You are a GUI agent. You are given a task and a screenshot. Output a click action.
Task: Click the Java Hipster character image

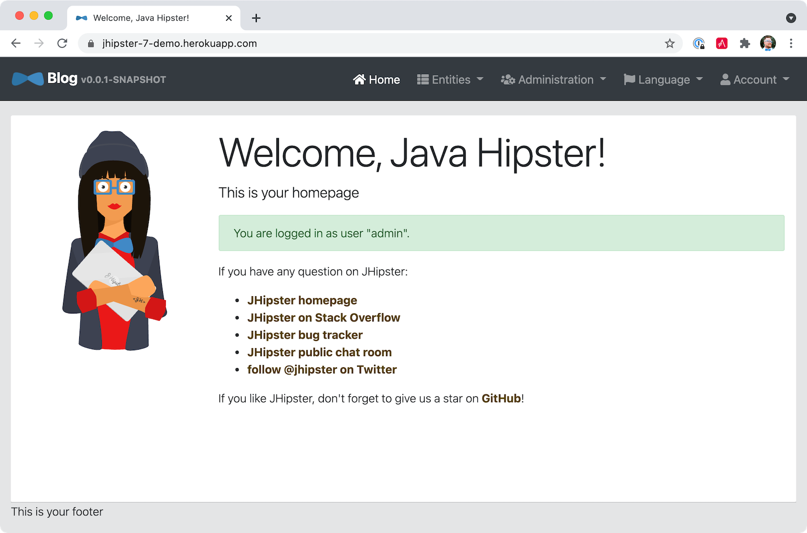point(114,241)
